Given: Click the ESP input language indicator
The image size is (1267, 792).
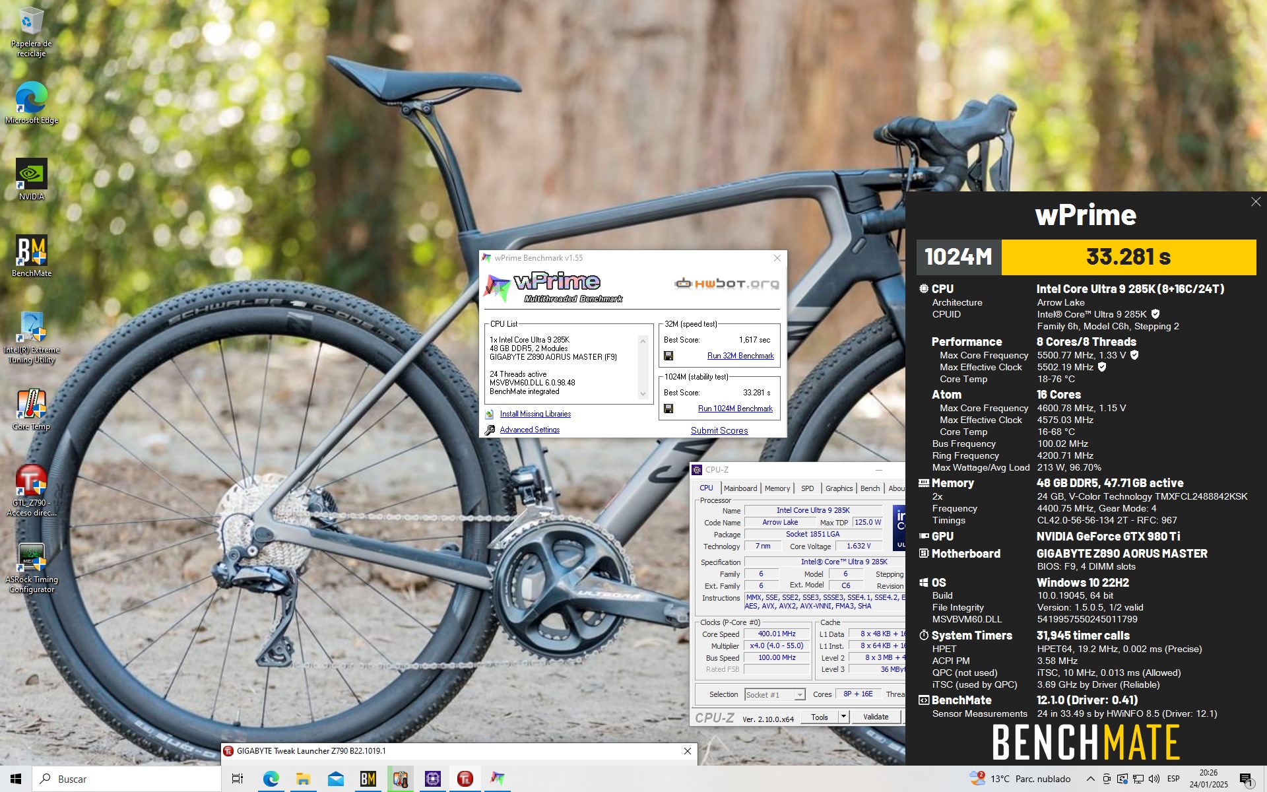Looking at the screenshot, I should click(x=1173, y=779).
